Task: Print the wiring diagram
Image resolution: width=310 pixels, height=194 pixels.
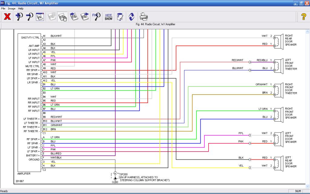Action: [x=143, y=17]
